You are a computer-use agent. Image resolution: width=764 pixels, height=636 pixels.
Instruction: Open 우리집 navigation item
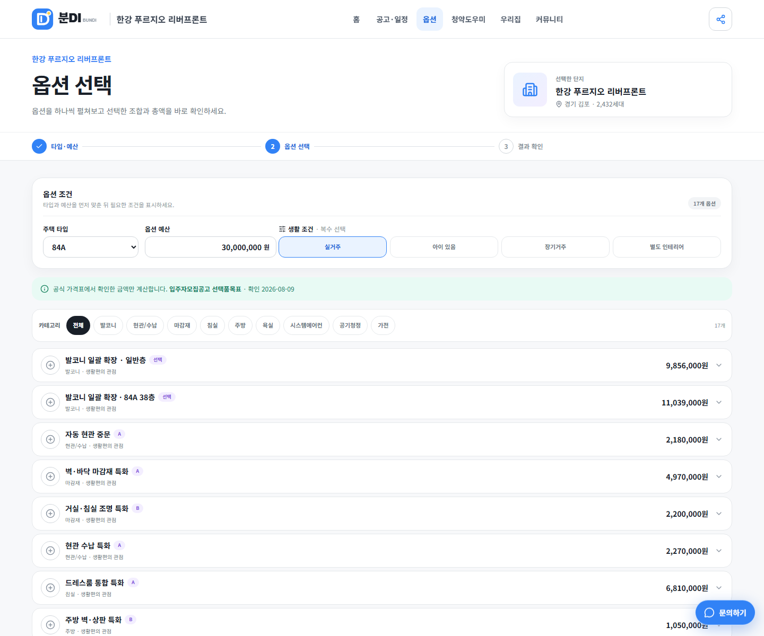(510, 19)
